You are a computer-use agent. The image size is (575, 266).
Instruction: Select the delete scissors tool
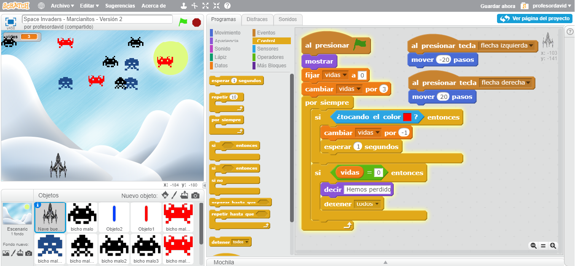194,6
